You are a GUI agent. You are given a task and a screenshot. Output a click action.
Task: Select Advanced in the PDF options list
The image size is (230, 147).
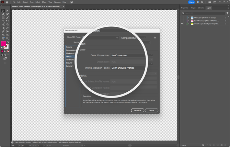[x=70, y=60]
